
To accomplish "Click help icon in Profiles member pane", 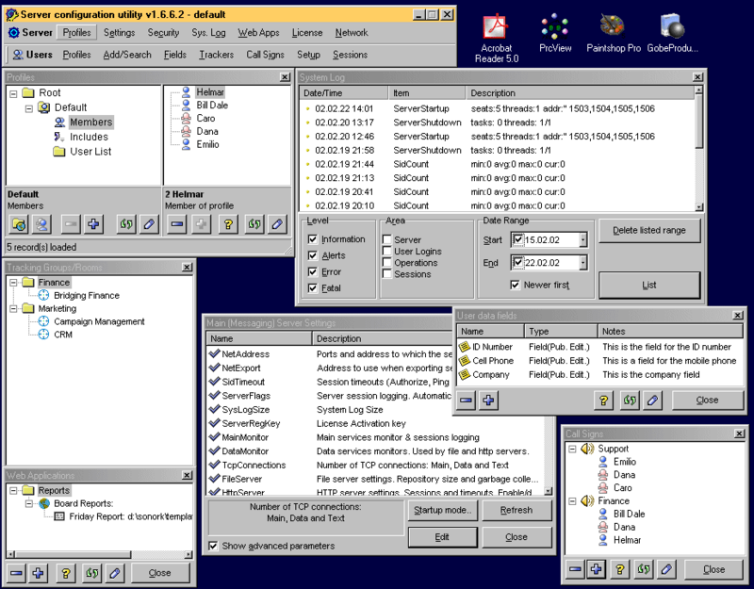I will coord(228,224).
